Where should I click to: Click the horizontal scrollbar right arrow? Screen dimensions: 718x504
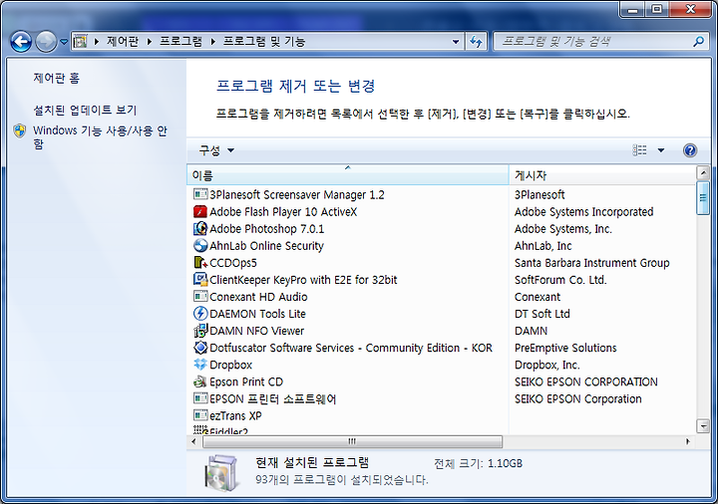[x=688, y=441]
